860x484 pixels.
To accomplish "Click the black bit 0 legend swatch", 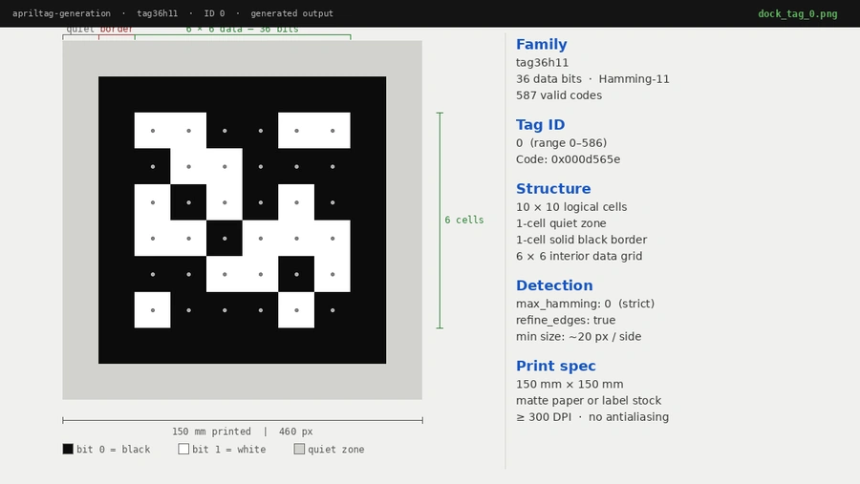I will (68, 449).
